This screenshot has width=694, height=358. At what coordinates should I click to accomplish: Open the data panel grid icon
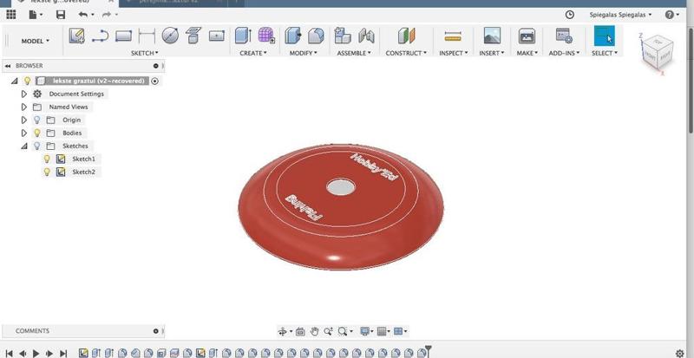tap(11, 15)
